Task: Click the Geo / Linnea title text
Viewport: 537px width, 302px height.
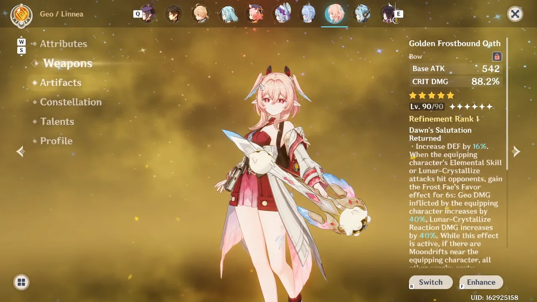Action: [x=62, y=14]
